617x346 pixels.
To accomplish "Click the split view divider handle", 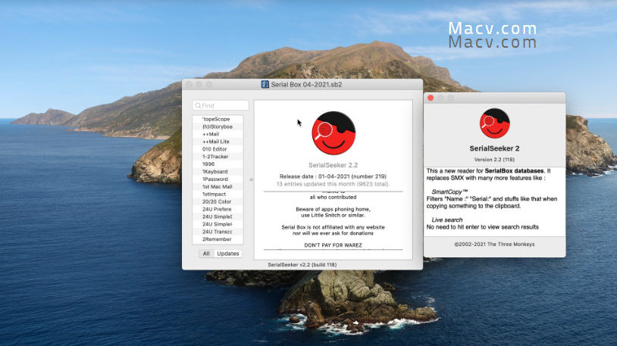I will (x=251, y=179).
